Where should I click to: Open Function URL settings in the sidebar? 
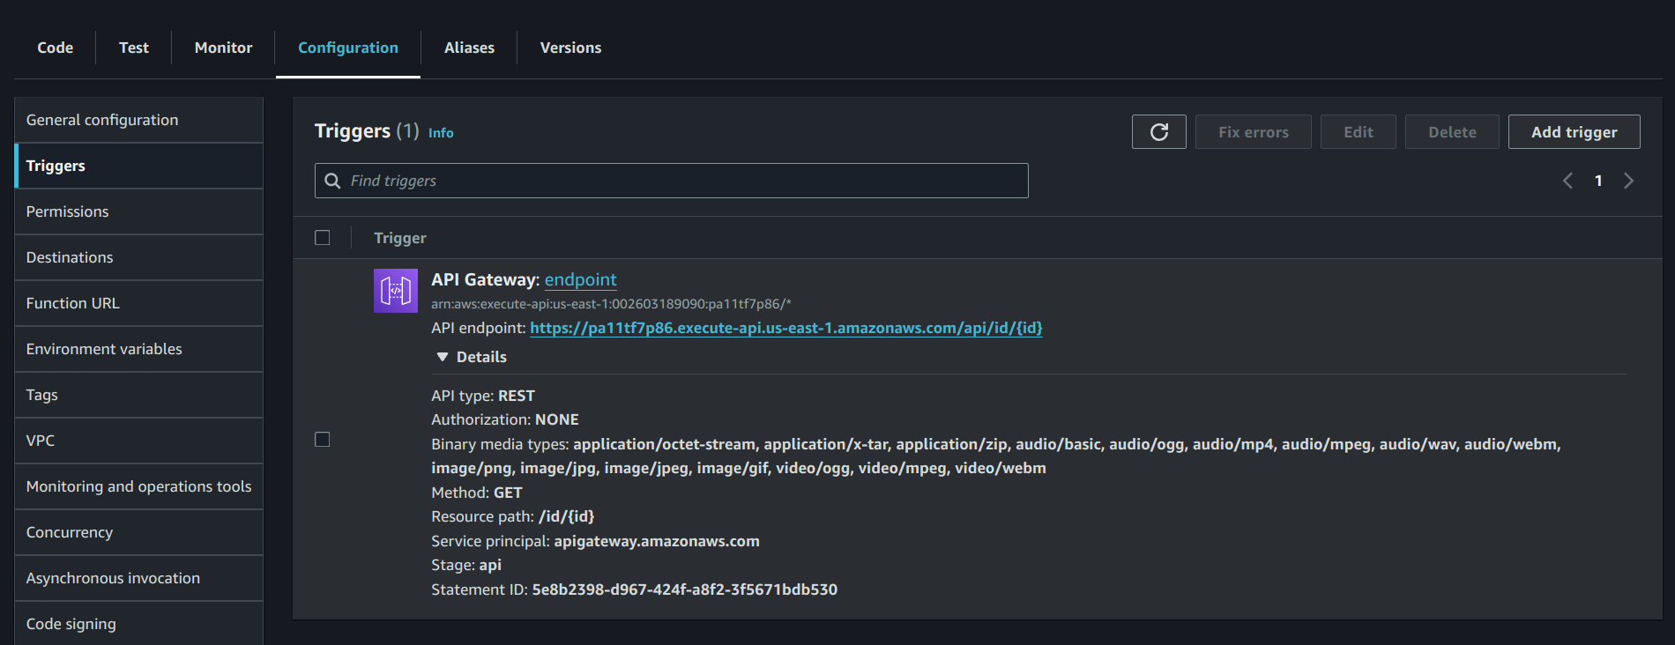[x=73, y=303]
